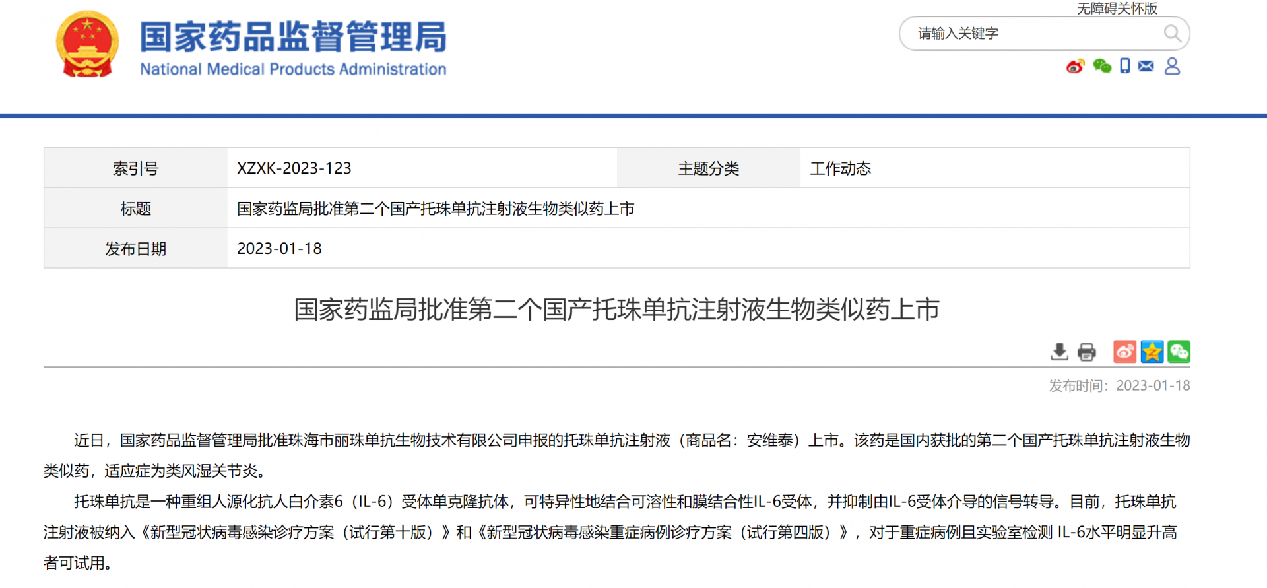Click the national emblem logo
This screenshot has width=1267, height=588.
tap(87, 45)
